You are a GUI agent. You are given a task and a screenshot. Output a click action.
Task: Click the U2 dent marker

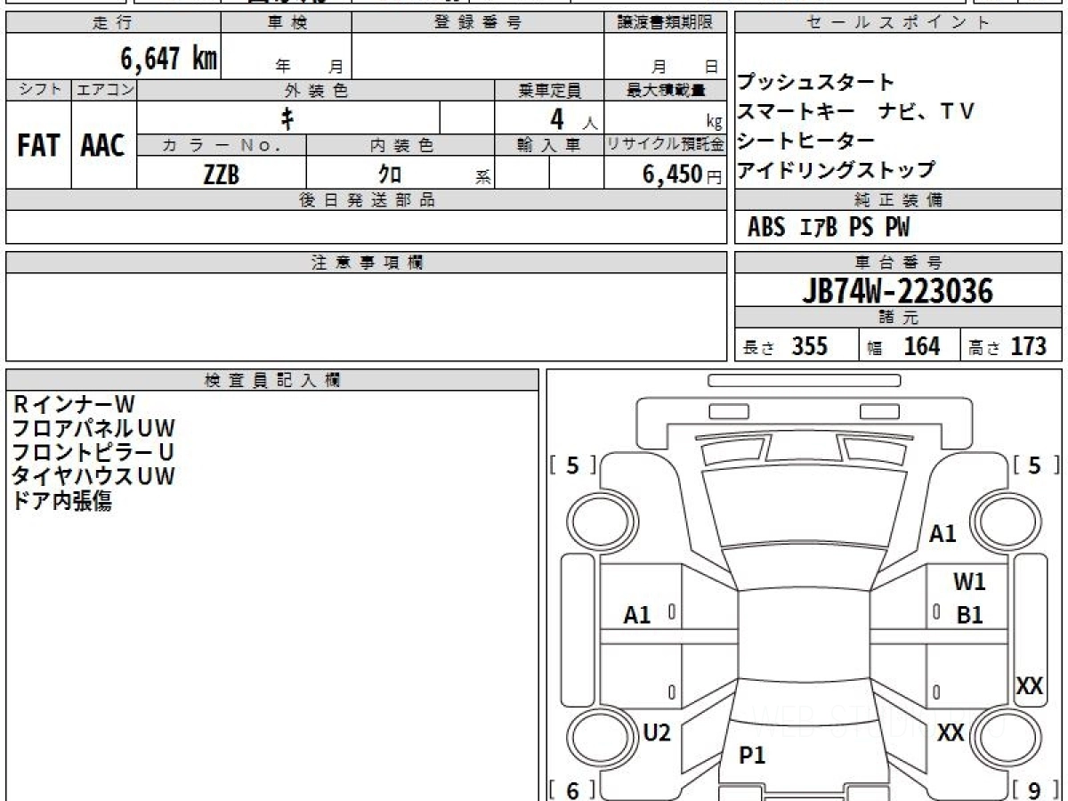[656, 732]
